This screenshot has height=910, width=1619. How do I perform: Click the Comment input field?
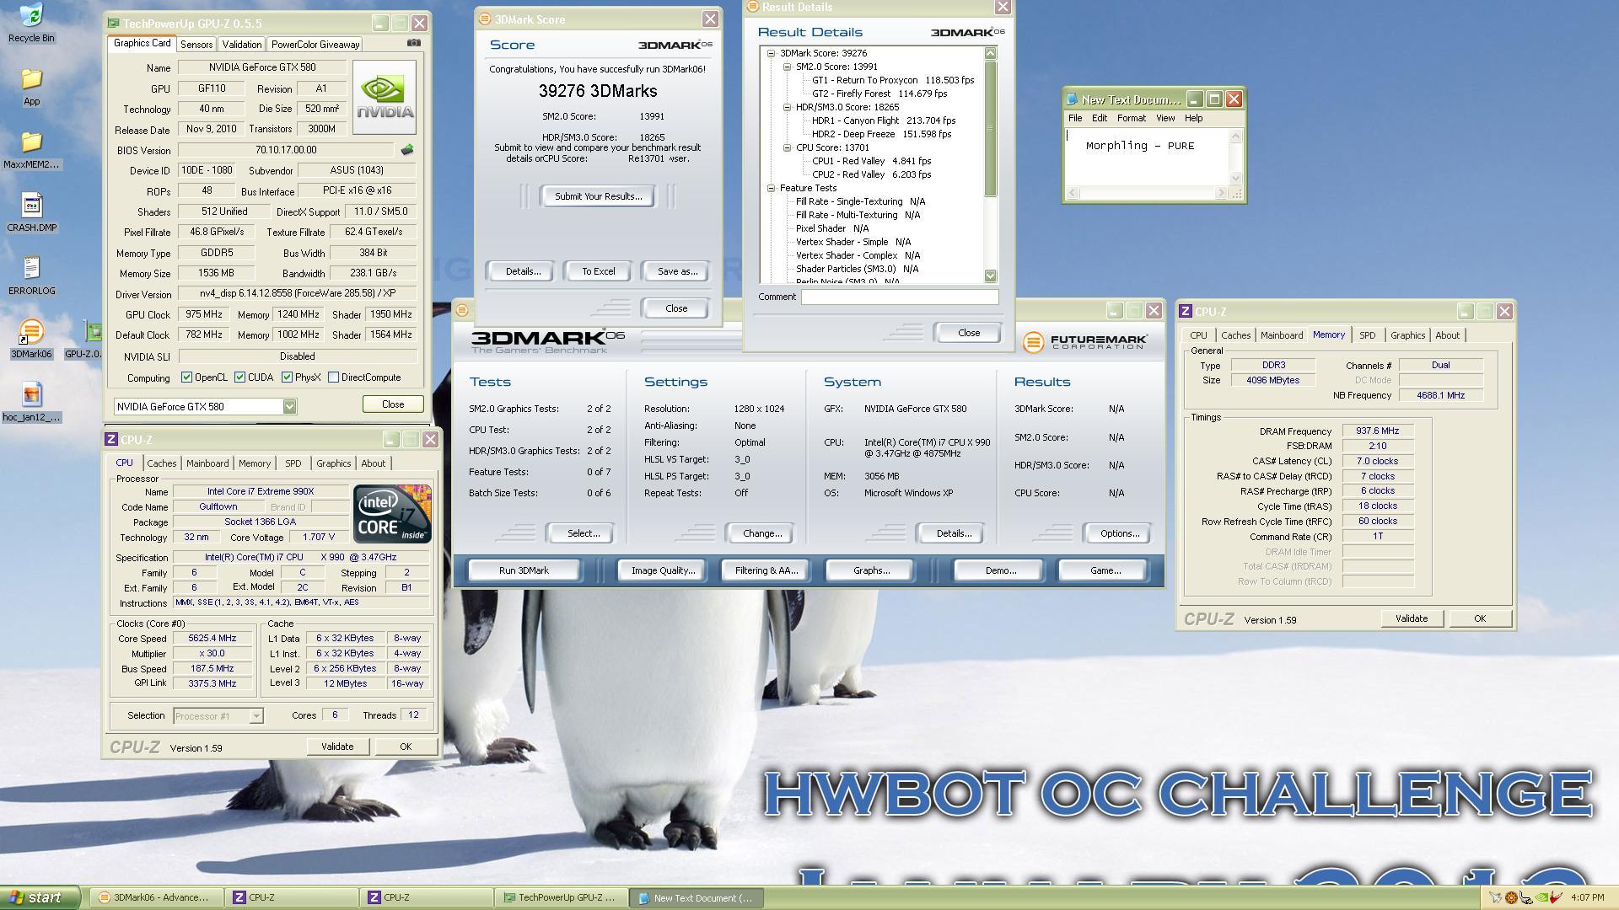900,297
